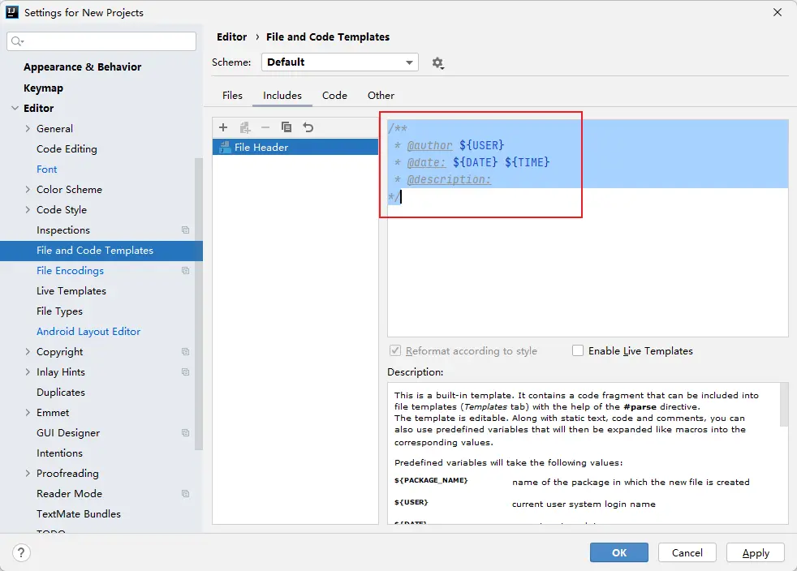The width and height of the screenshot is (797, 571).
Task: Click the Copy Template icon
Action: point(286,127)
